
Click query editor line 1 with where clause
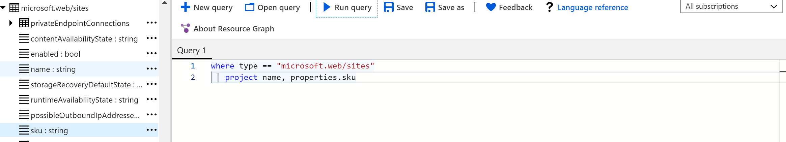292,66
